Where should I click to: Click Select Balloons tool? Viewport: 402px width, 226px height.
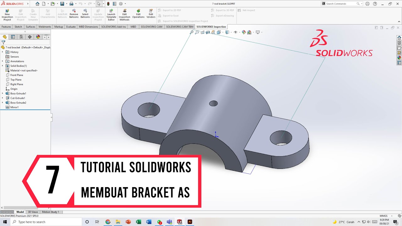(85, 13)
